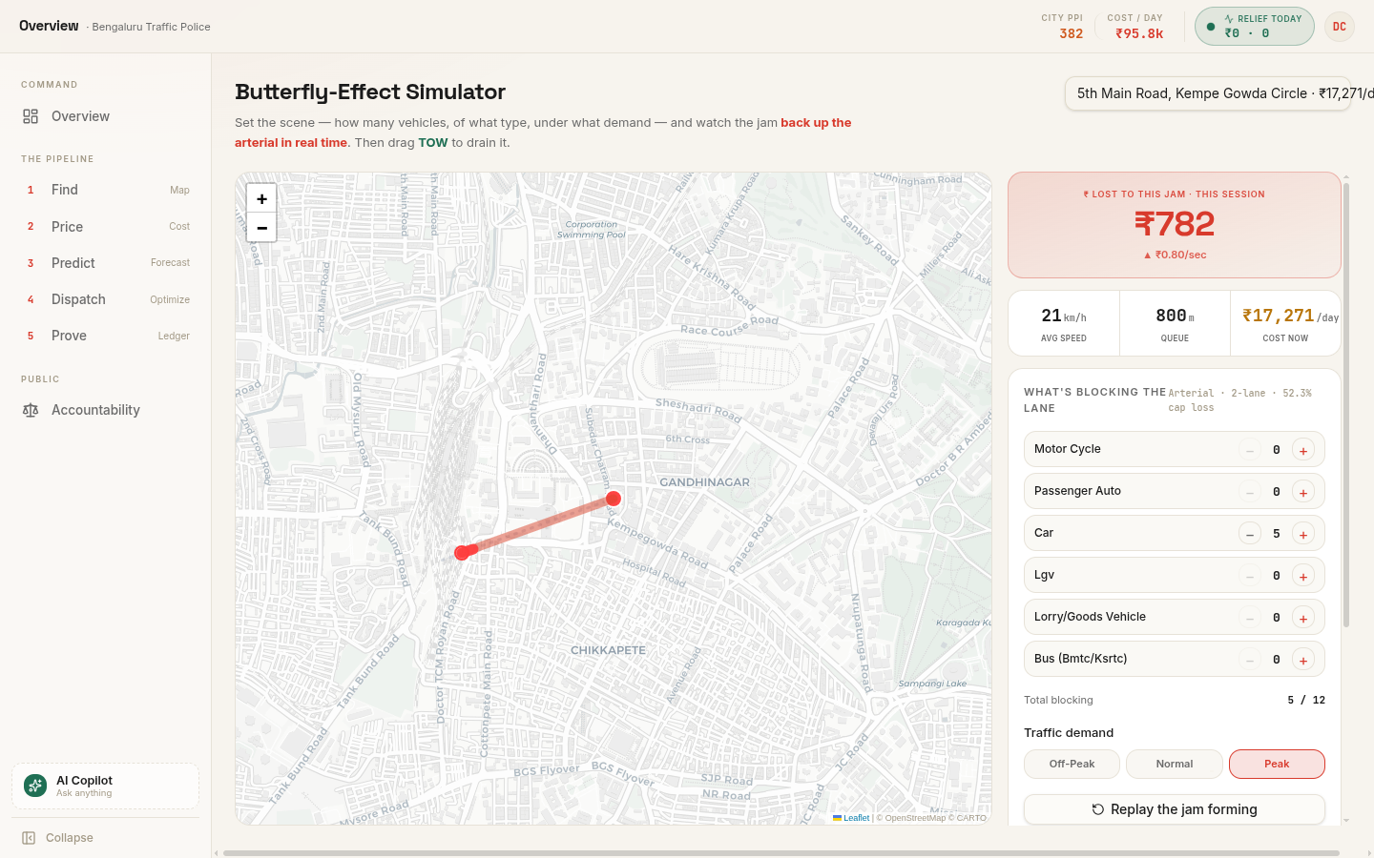The width and height of the screenshot is (1374, 858).
Task: Click the Collapse sidebar icon
Action: point(29,838)
